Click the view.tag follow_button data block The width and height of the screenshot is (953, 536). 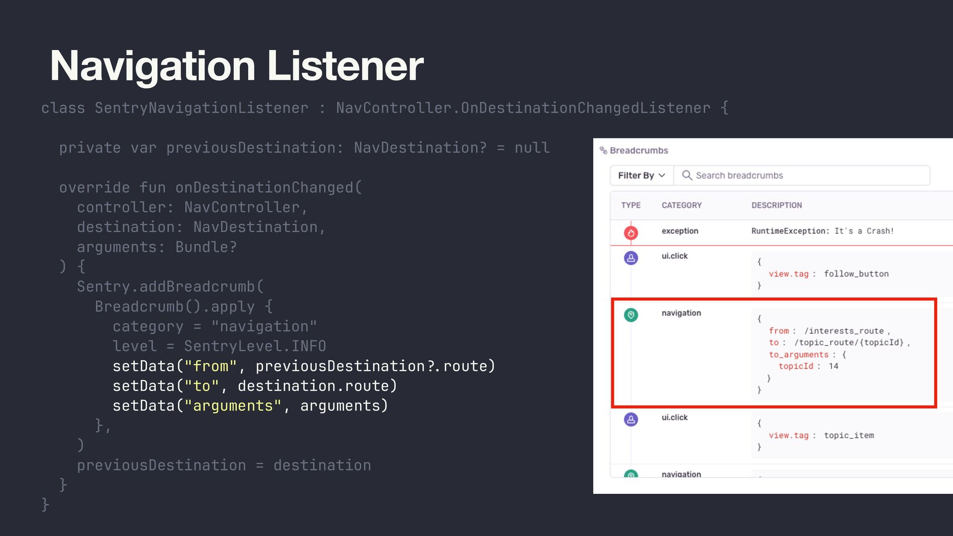tap(828, 274)
